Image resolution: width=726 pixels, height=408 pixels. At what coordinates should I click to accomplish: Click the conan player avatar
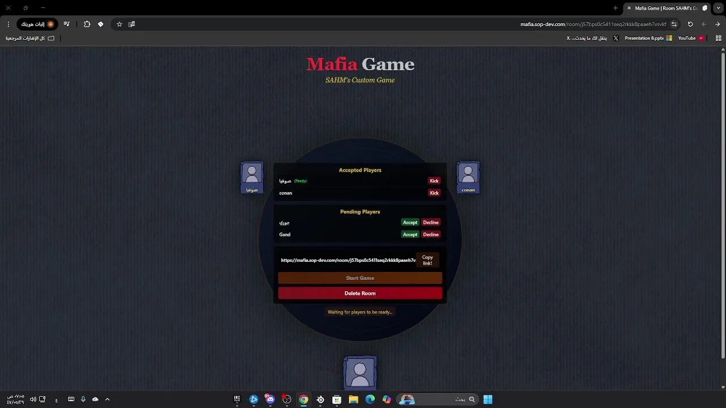tap(468, 177)
